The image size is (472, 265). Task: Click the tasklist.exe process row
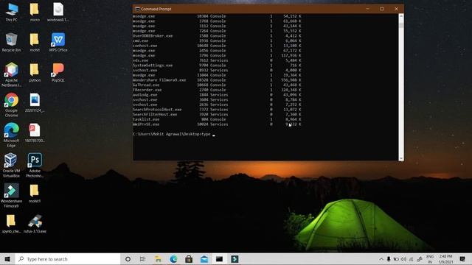[217, 119]
